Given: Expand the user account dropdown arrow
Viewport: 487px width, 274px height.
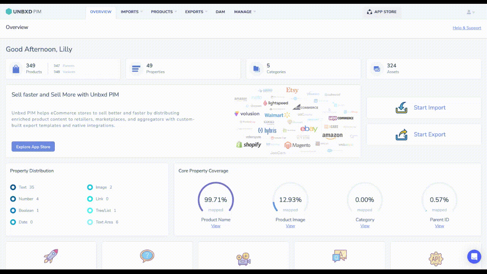Looking at the screenshot, I should coord(473,12).
